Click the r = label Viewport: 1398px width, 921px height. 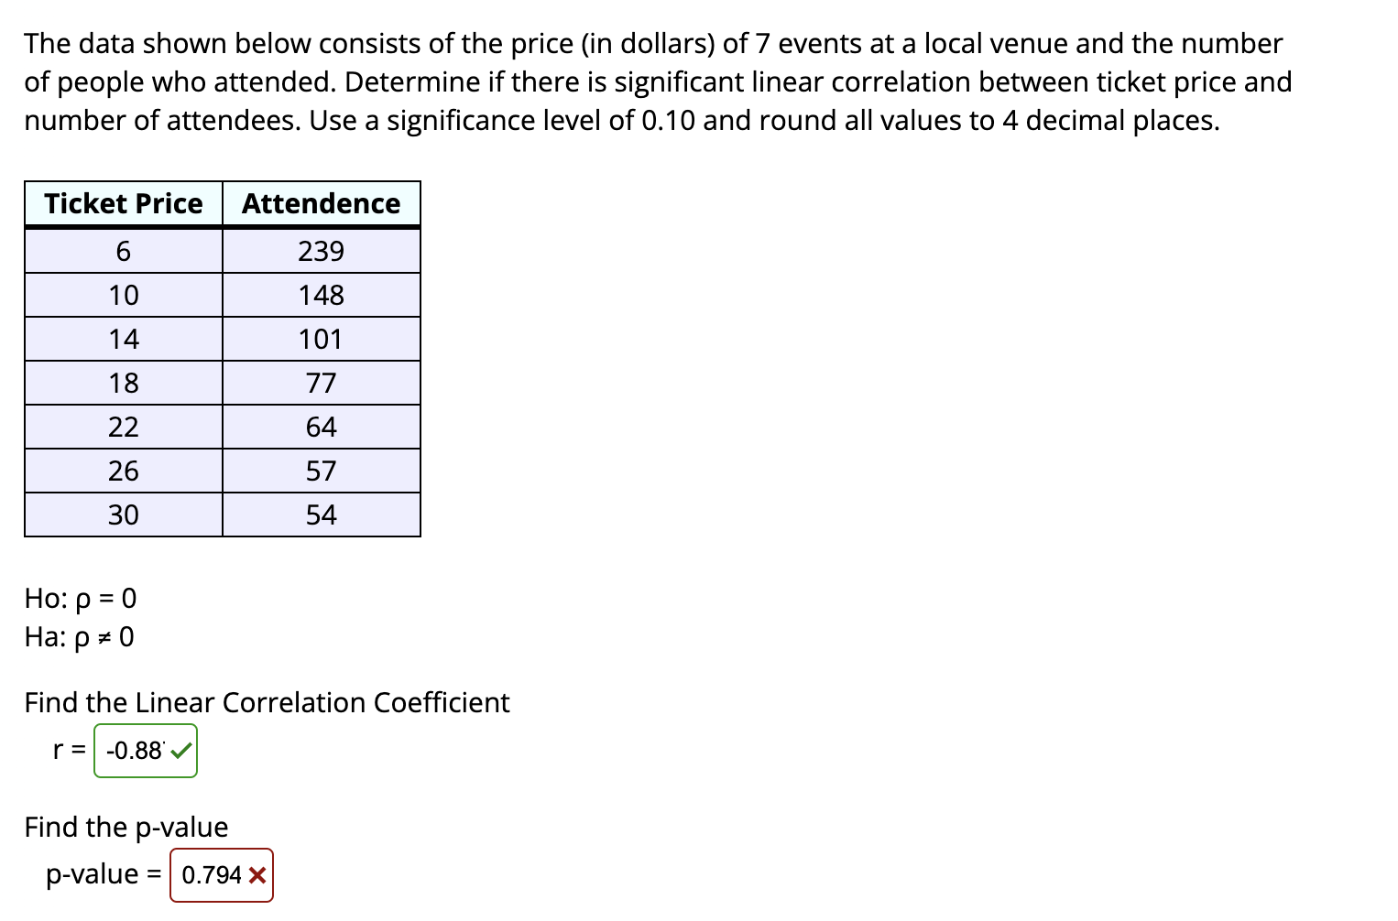point(68,750)
